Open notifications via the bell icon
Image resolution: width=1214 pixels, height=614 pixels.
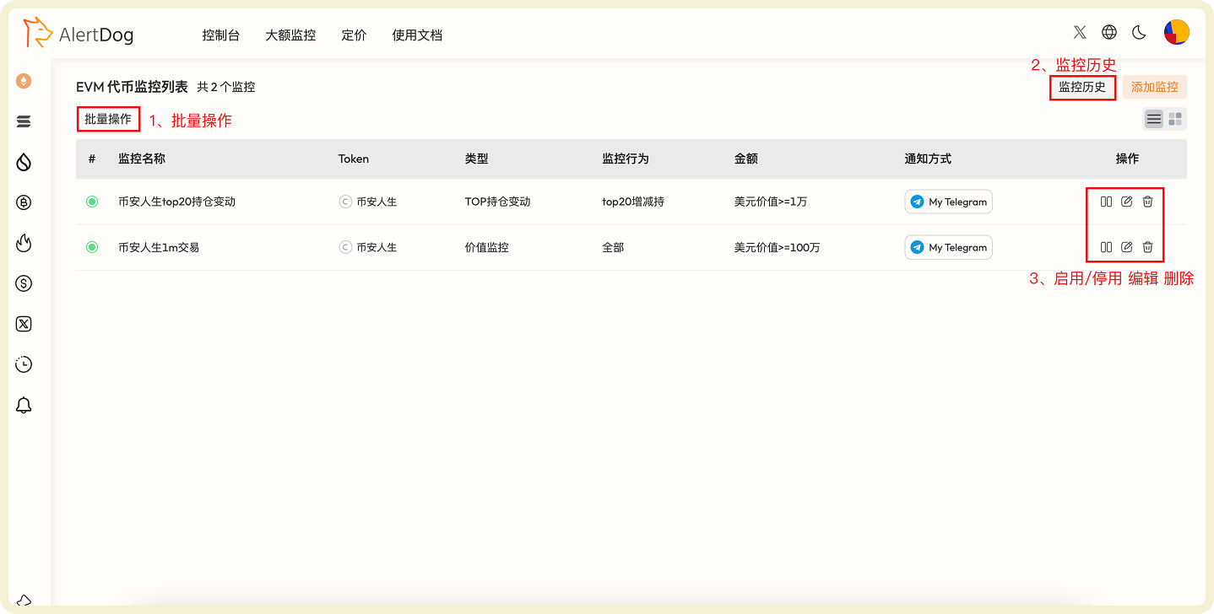pos(24,405)
